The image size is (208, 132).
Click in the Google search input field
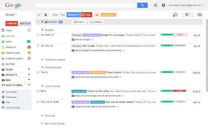tap(86, 5)
